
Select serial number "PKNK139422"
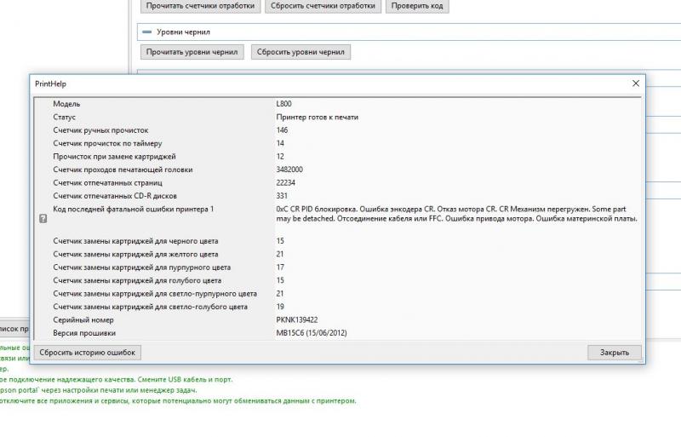pyautogui.click(x=297, y=319)
